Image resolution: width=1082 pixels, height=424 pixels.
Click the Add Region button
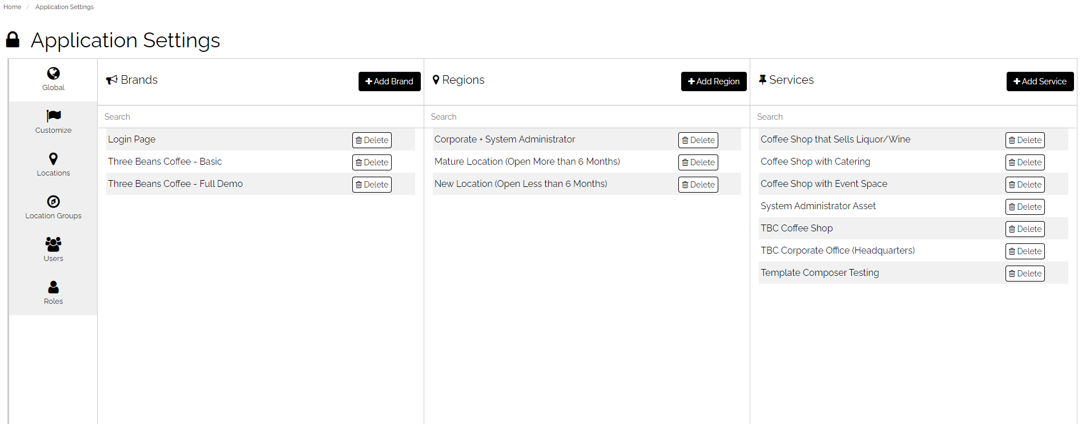(714, 81)
